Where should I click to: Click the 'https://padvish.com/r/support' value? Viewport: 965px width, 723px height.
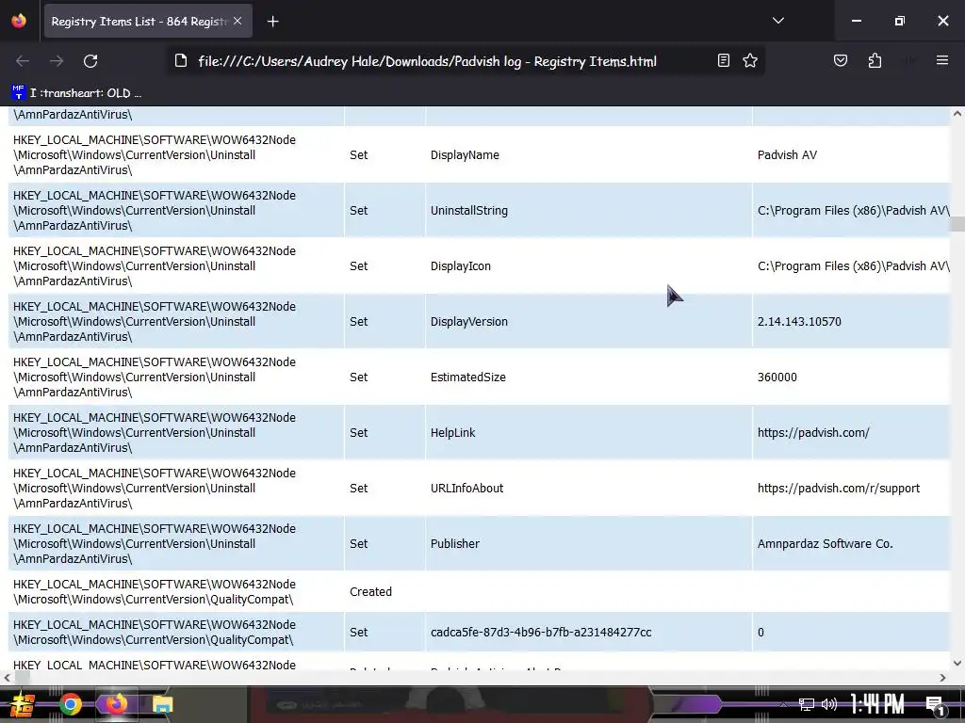click(838, 489)
